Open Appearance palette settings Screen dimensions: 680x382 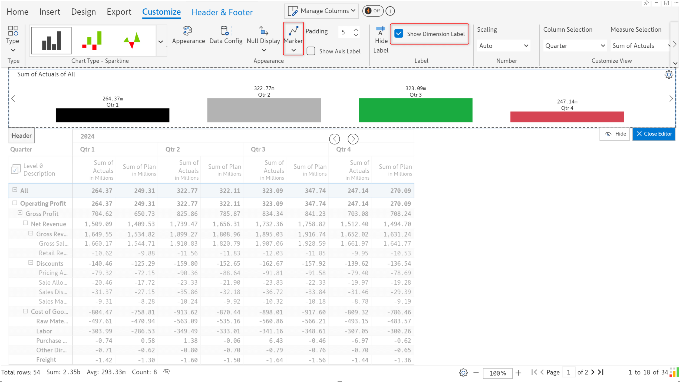pos(188,35)
